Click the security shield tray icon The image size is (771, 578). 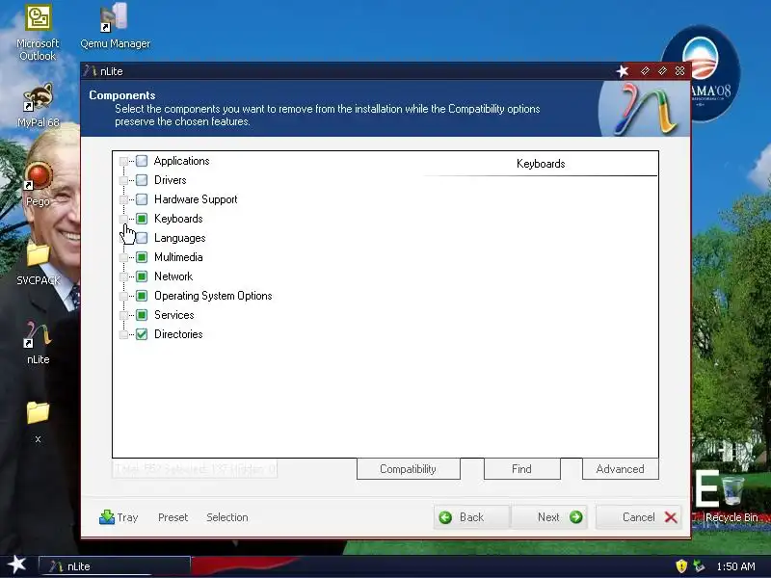point(681,566)
